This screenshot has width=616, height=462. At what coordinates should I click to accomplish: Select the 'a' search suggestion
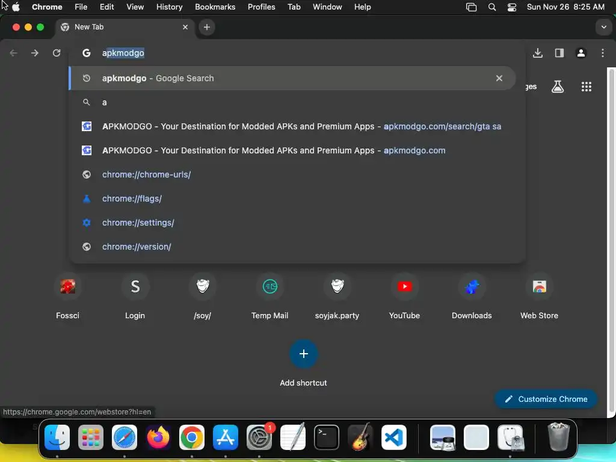click(x=293, y=102)
